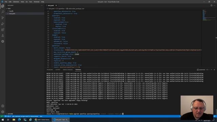Open the Help menu
This screenshot has width=217, height=122.
pyautogui.click(x=42, y=2)
